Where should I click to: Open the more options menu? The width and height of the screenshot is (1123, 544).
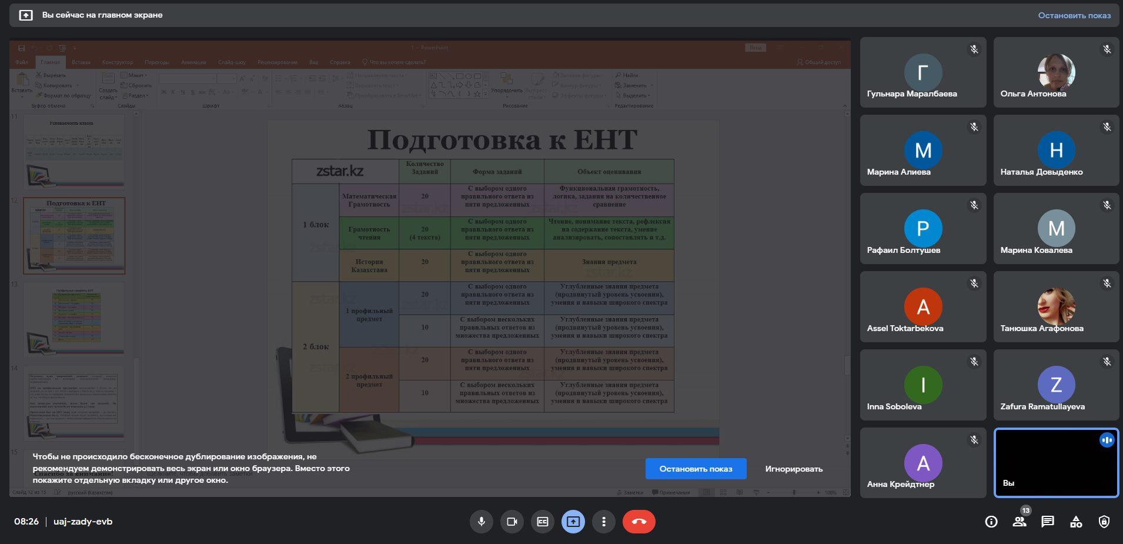[x=603, y=522]
